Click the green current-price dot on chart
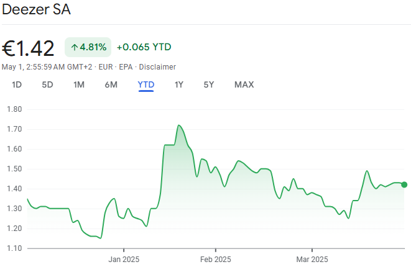This screenshot has width=411, height=272. 404,185
